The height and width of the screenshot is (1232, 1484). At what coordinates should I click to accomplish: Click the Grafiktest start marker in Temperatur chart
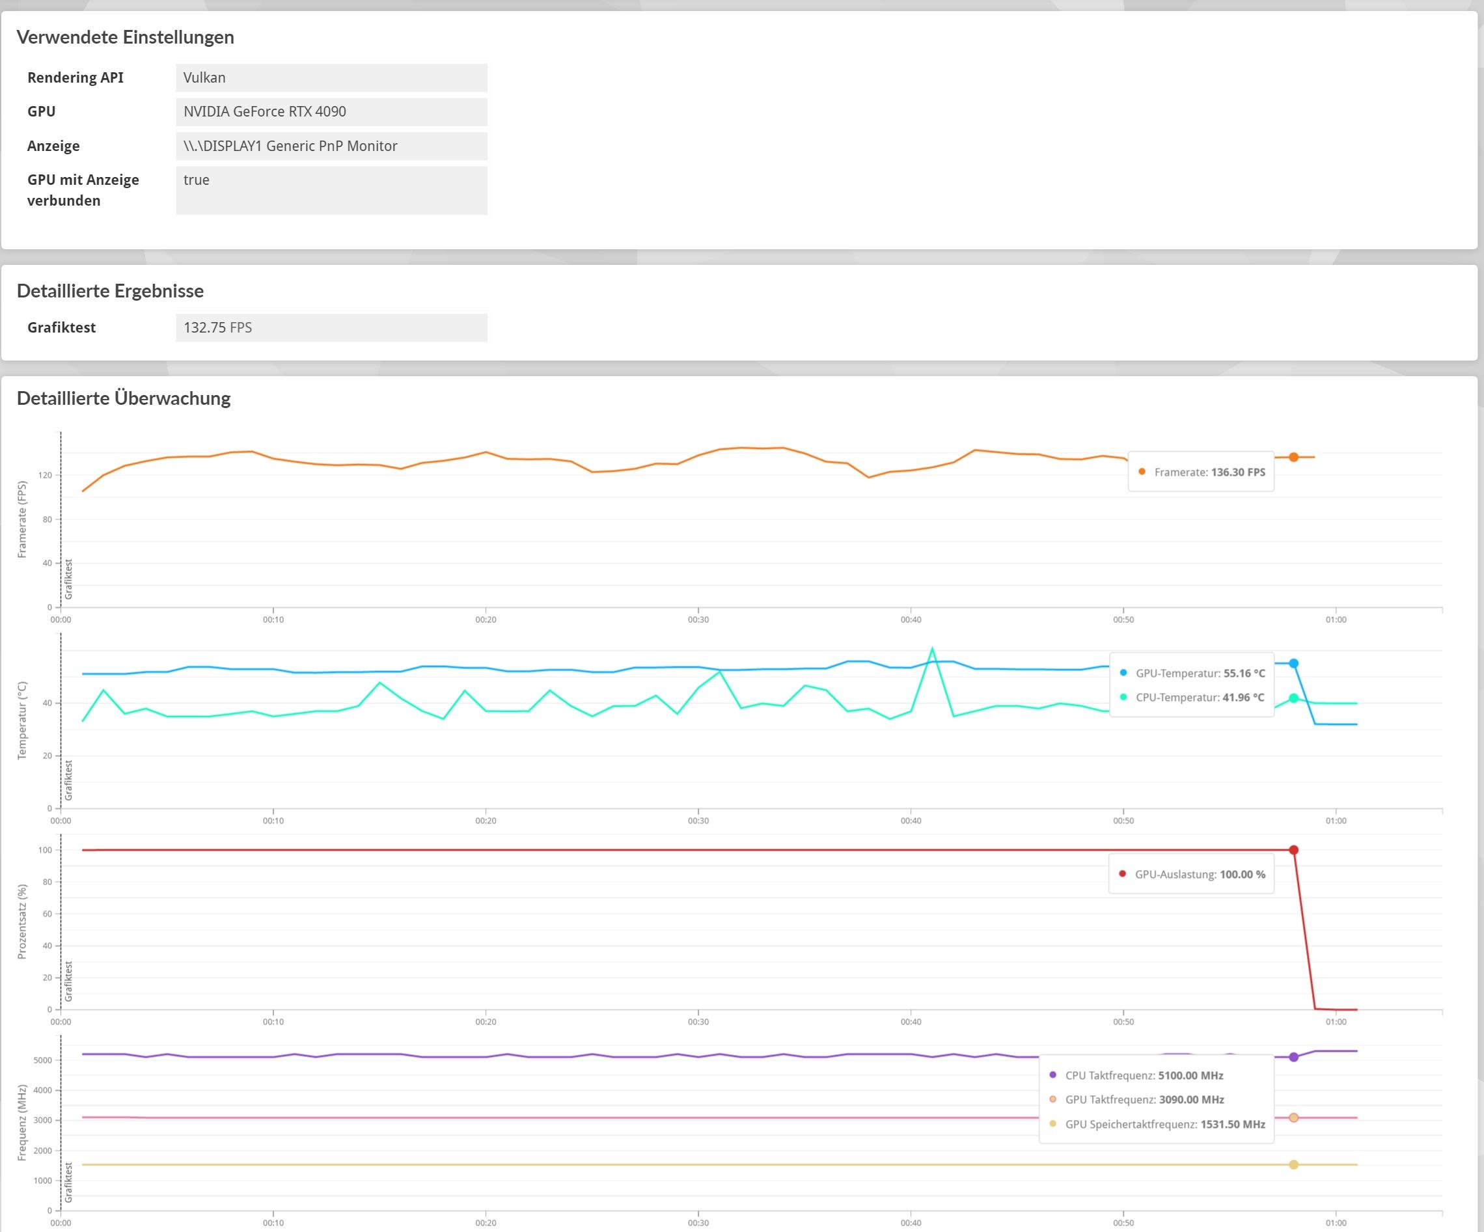coord(68,780)
